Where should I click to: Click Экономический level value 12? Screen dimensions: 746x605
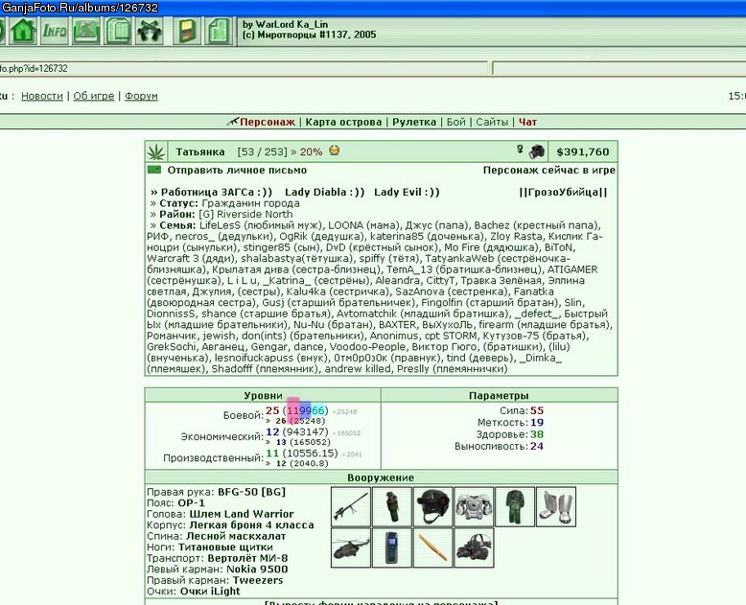pyautogui.click(x=272, y=431)
